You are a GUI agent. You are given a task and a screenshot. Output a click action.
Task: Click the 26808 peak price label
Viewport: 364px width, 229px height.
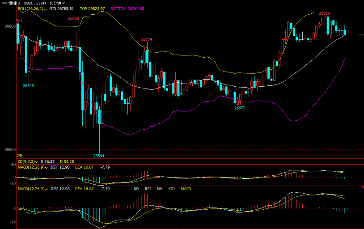click(x=73, y=18)
